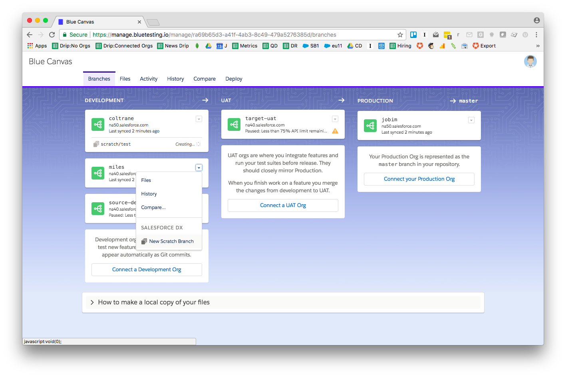This screenshot has width=566, height=377.
Task: Click the target-uat org branch icon
Action: (234, 124)
